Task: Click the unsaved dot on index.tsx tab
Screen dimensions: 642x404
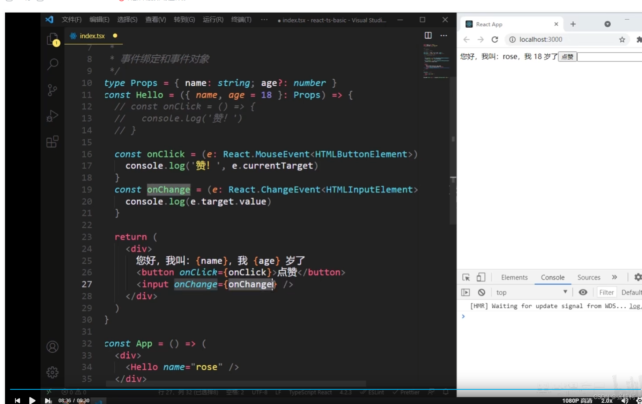Action: [x=115, y=36]
